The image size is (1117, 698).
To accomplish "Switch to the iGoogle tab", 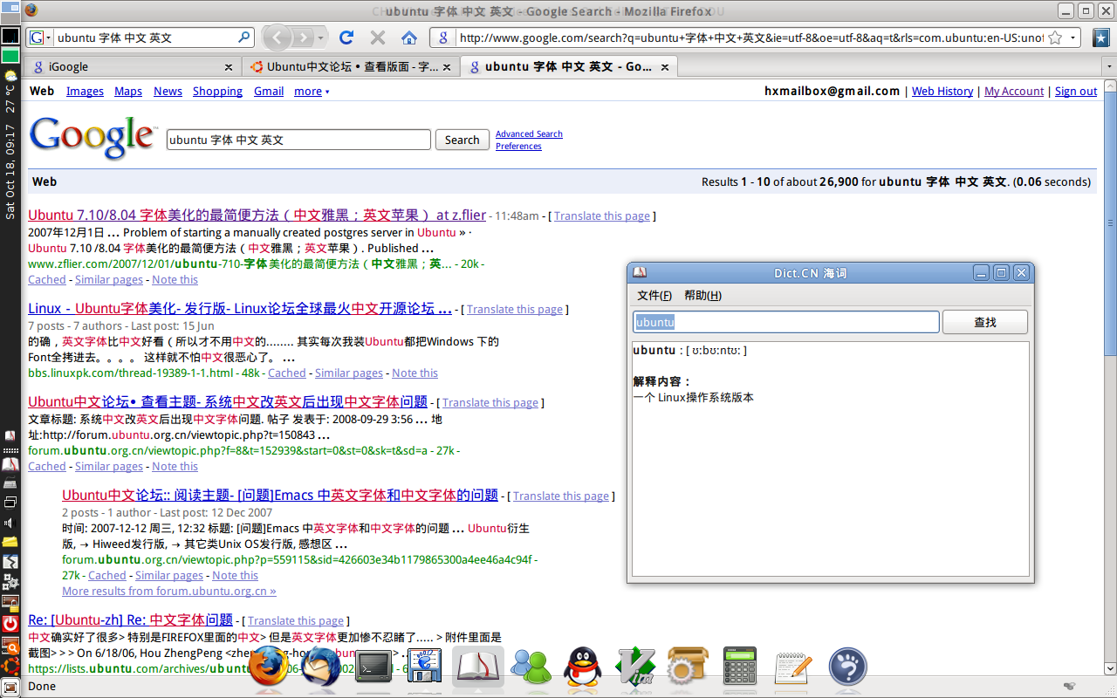I will tap(132, 66).
